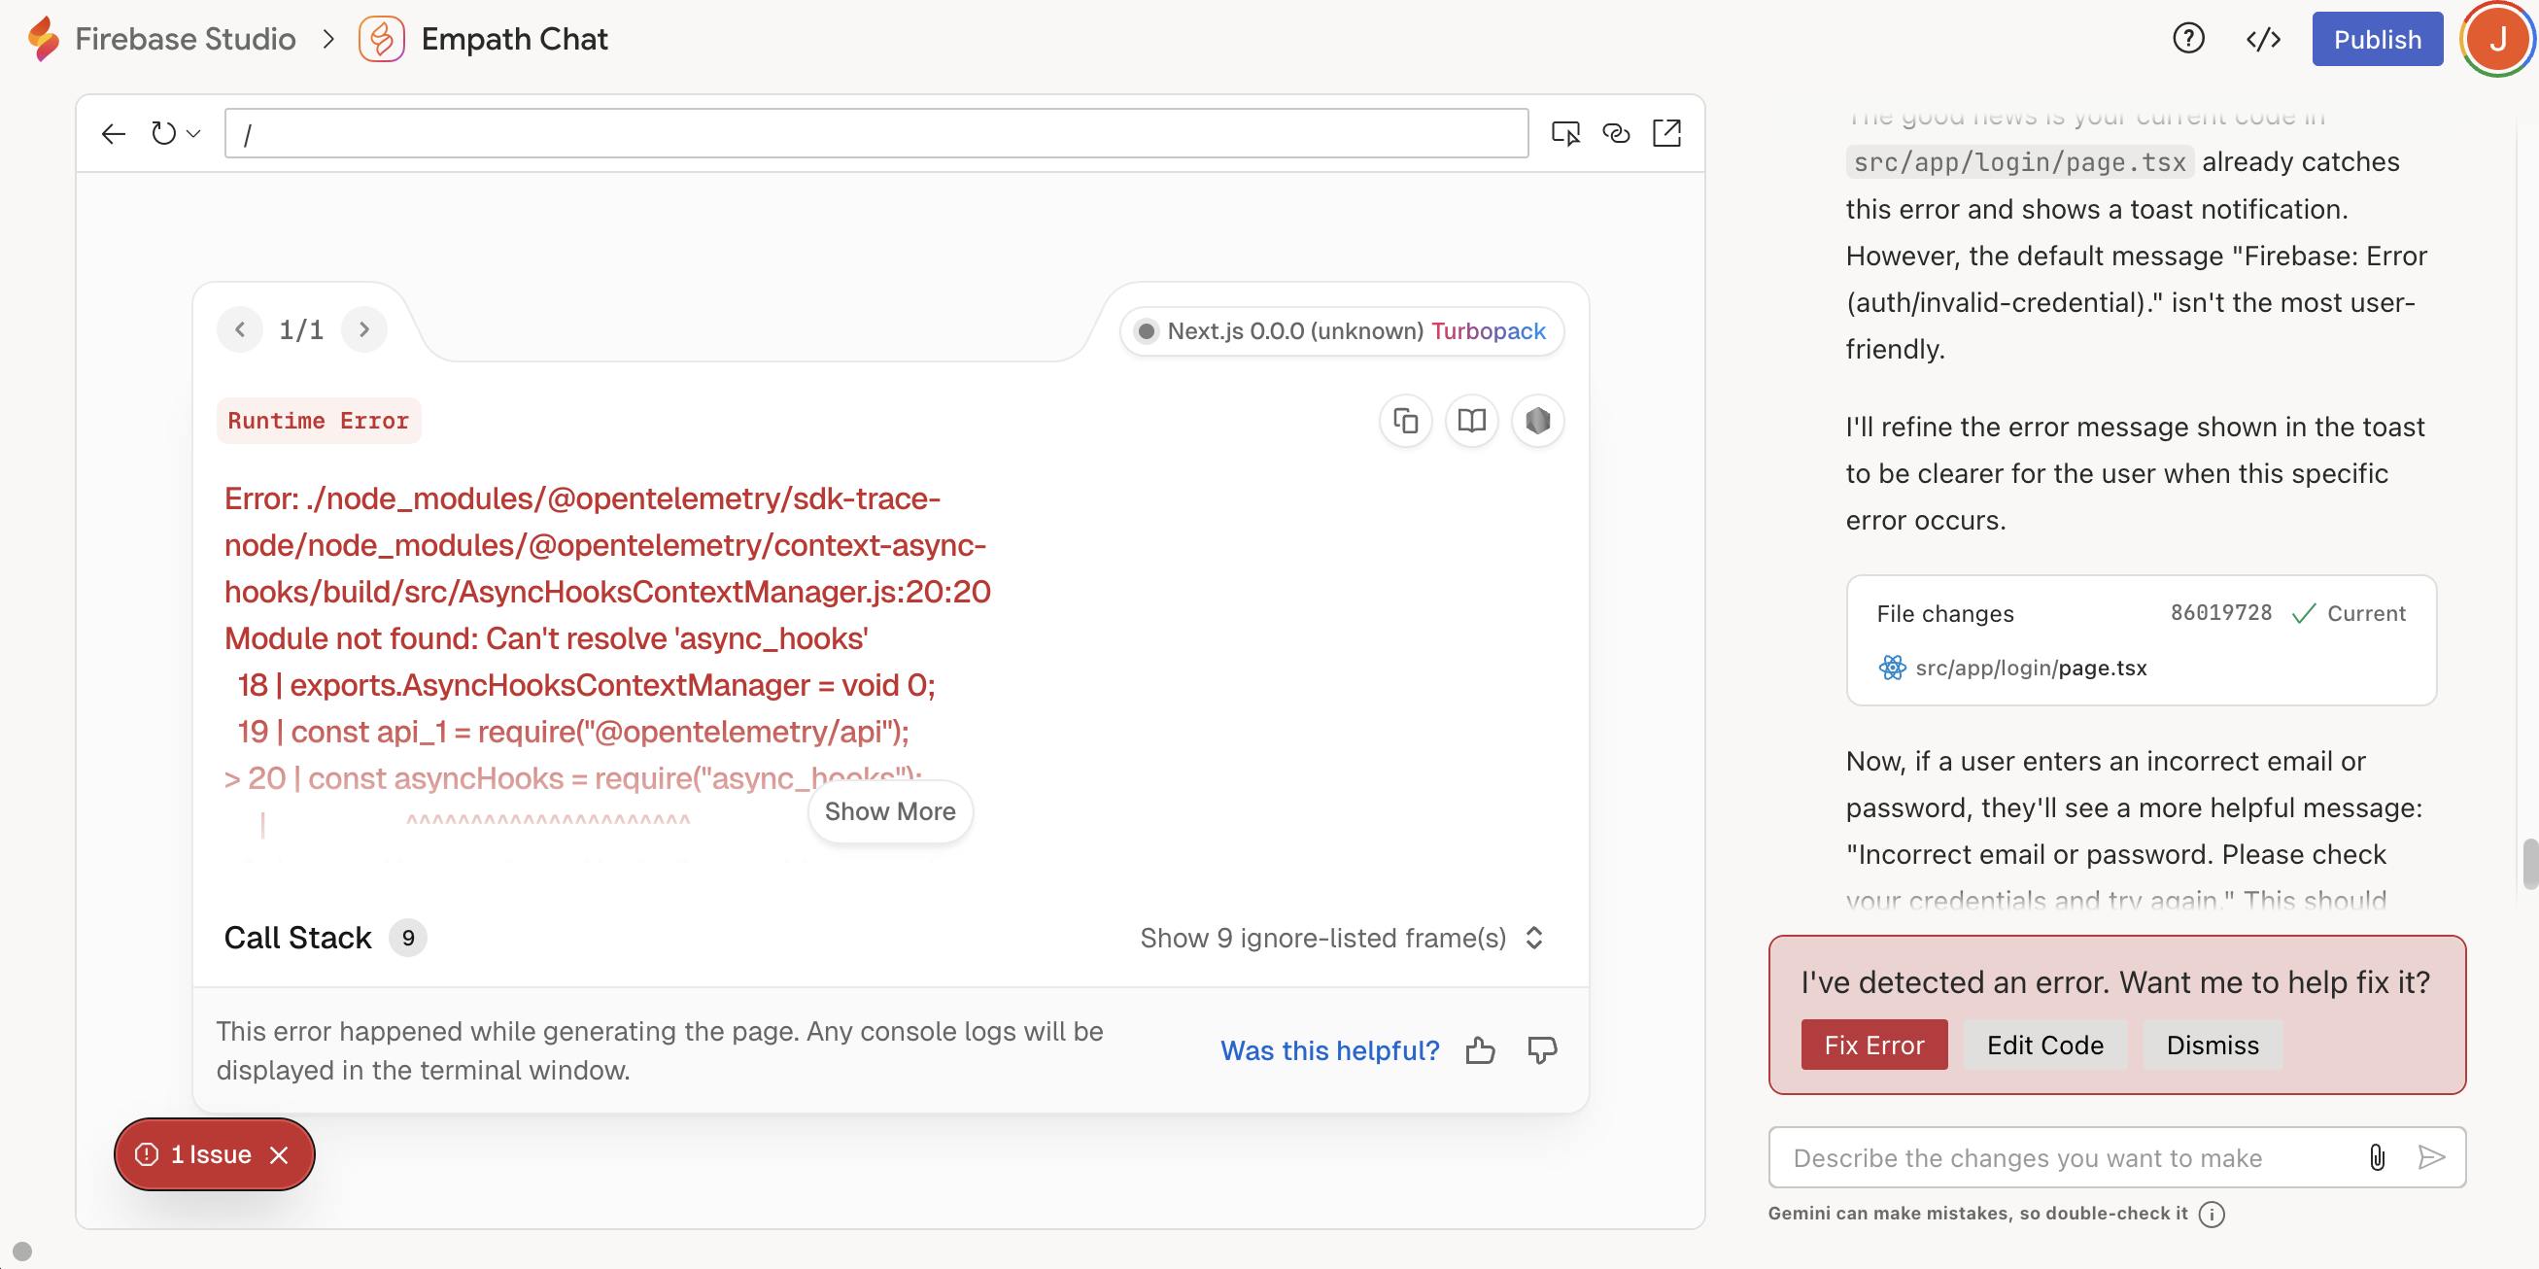Screen dimensions: 2539x1269
Task: Click the breadcrumb chevron separator
Action: (329, 40)
